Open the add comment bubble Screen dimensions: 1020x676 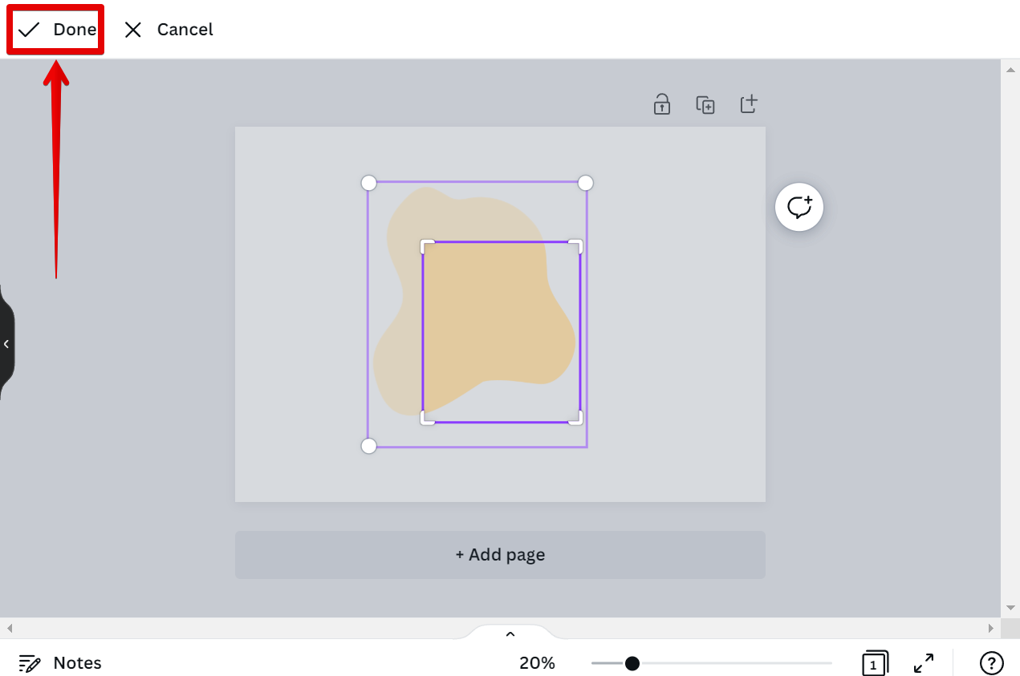pos(799,208)
